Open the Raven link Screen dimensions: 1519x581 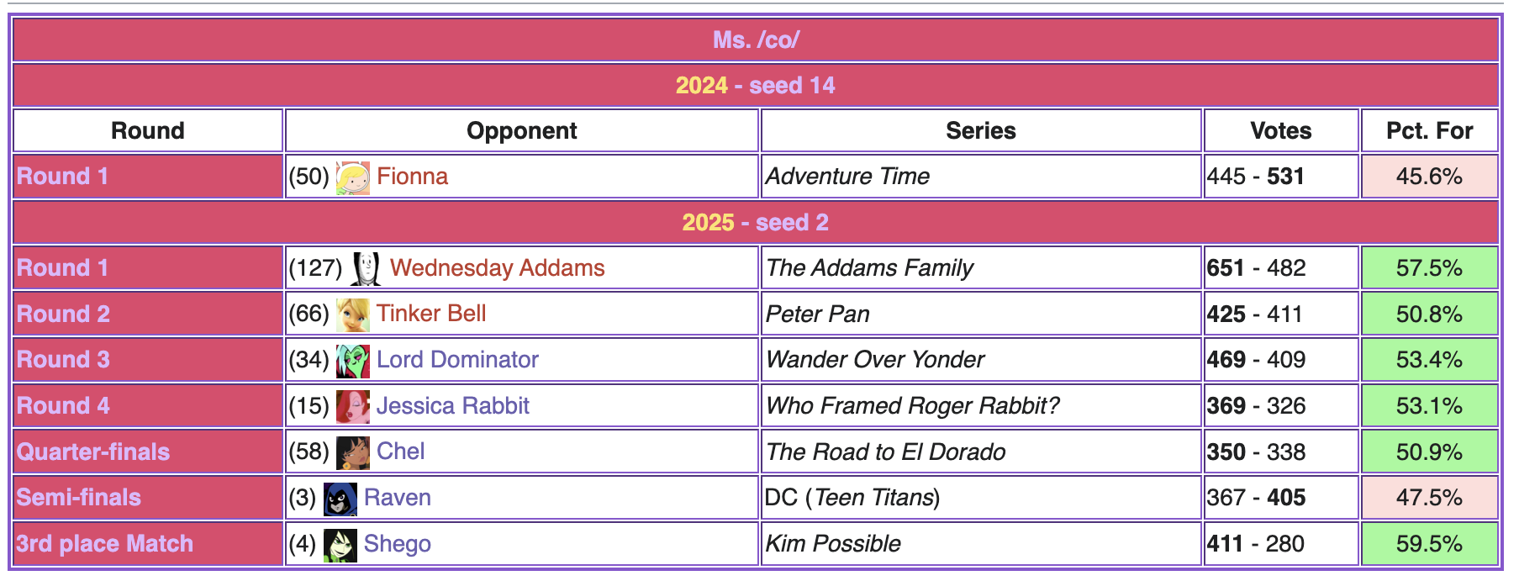point(397,498)
